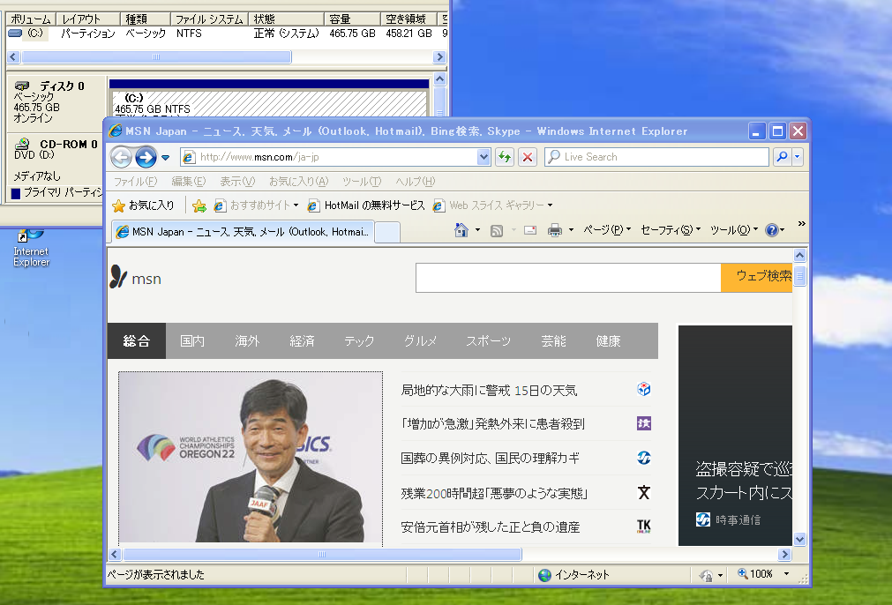
Task: Open the ヘルプ(H) menu
Action: (x=416, y=182)
